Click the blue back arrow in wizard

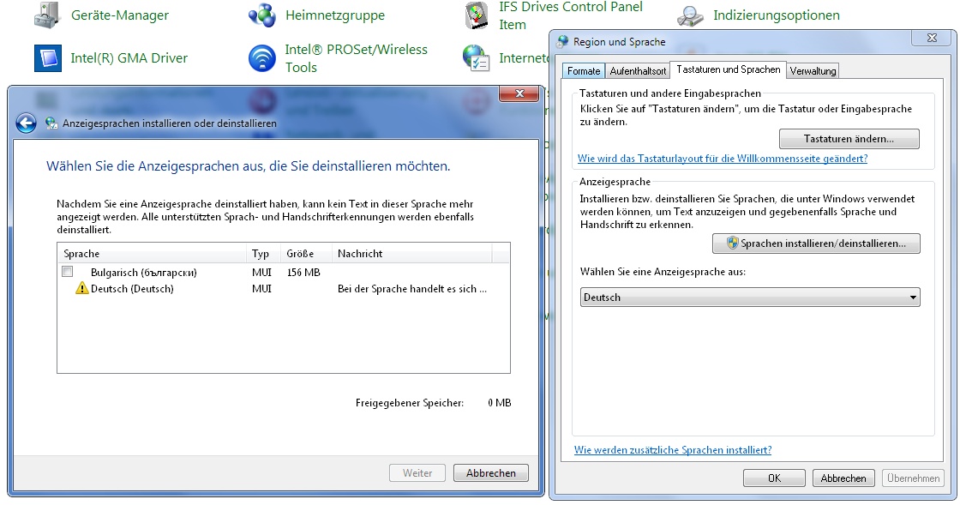point(27,123)
